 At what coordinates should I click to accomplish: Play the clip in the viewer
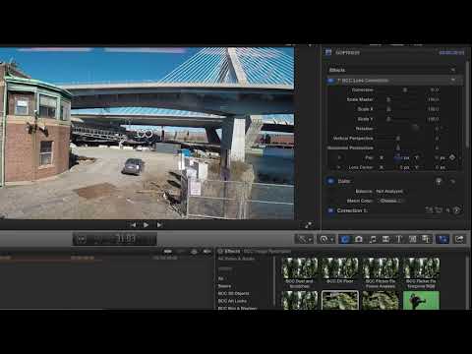[146, 225]
